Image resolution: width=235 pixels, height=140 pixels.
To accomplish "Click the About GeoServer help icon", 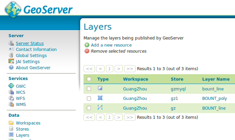I will pos(11,67).
